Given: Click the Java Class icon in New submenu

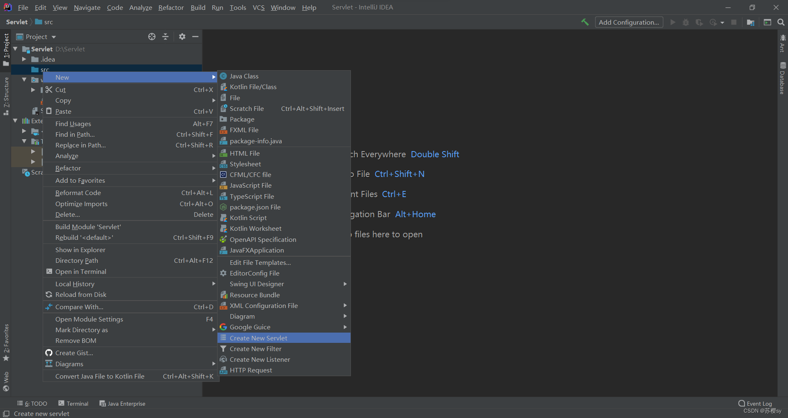Looking at the screenshot, I should (223, 76).
